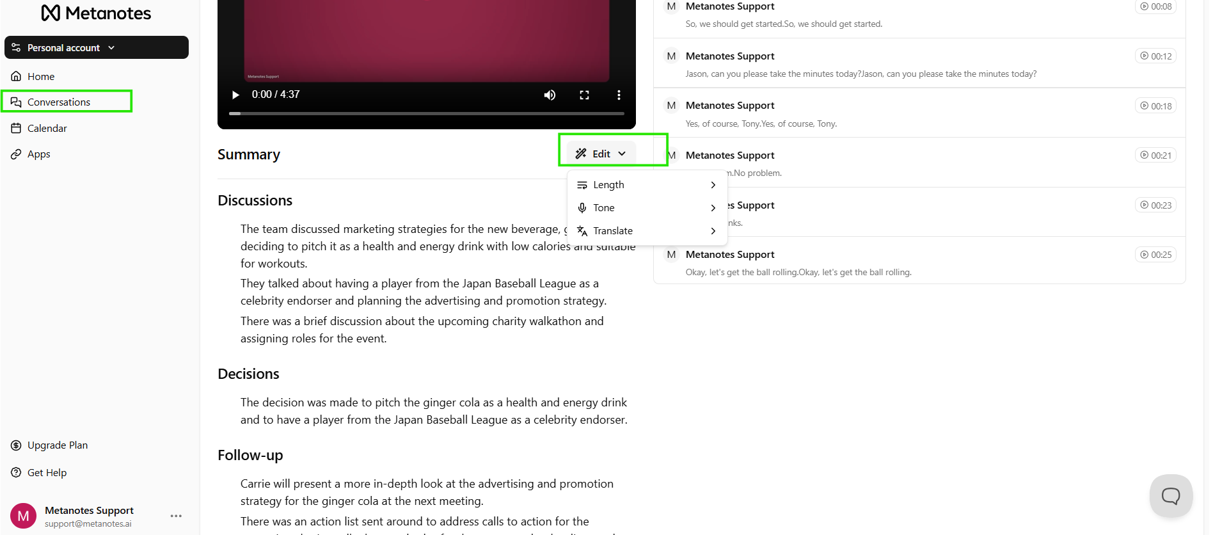Expand the Personal account switcher
Image resolution: width=1213 pixels, height=535 pixels.
click(x=97, y=47)
